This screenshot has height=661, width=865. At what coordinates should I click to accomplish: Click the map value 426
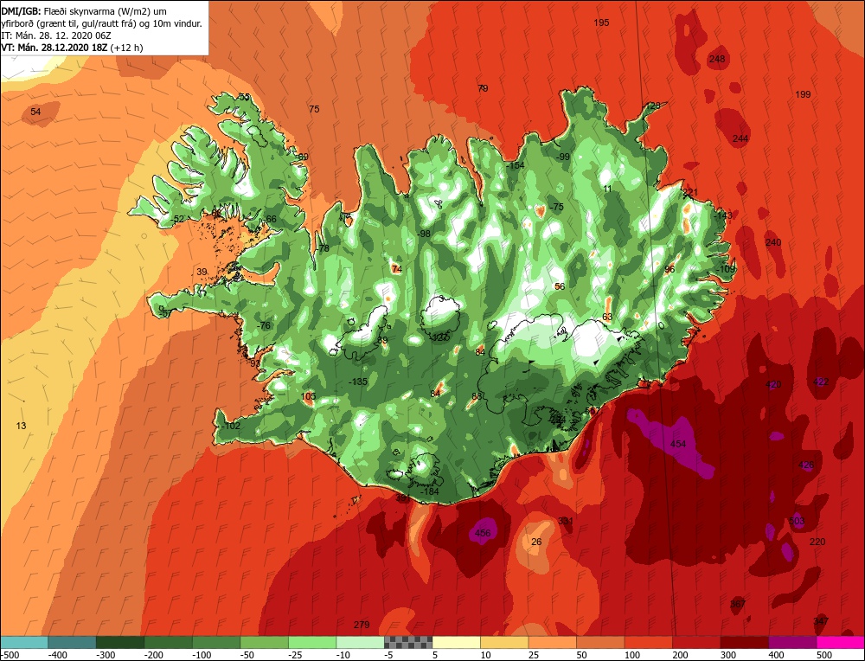806,465
